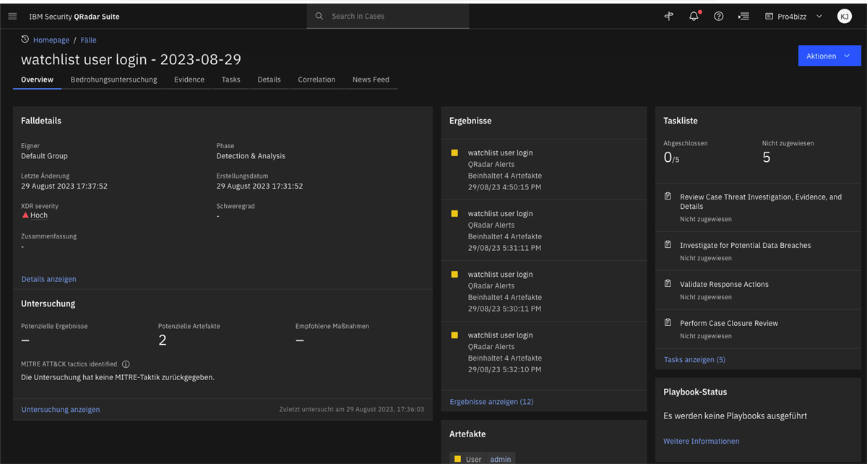Click the help question mark icon
The image size is (867, 464).
click(718, 16)
